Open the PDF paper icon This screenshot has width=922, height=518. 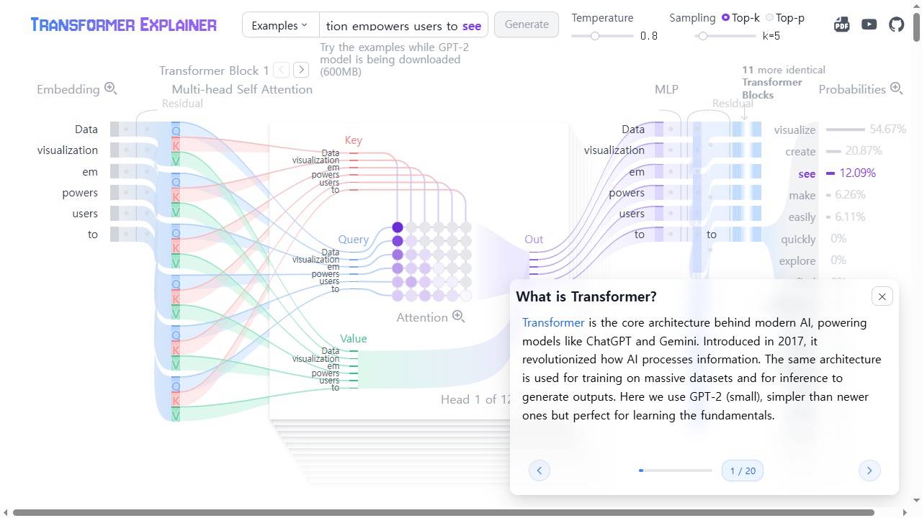841,24
